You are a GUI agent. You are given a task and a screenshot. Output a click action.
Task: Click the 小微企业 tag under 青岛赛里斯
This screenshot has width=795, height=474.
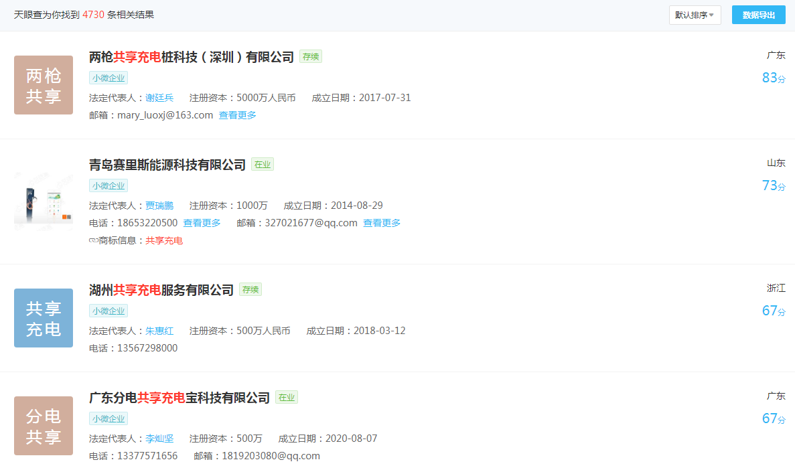[x=109, y=186]
